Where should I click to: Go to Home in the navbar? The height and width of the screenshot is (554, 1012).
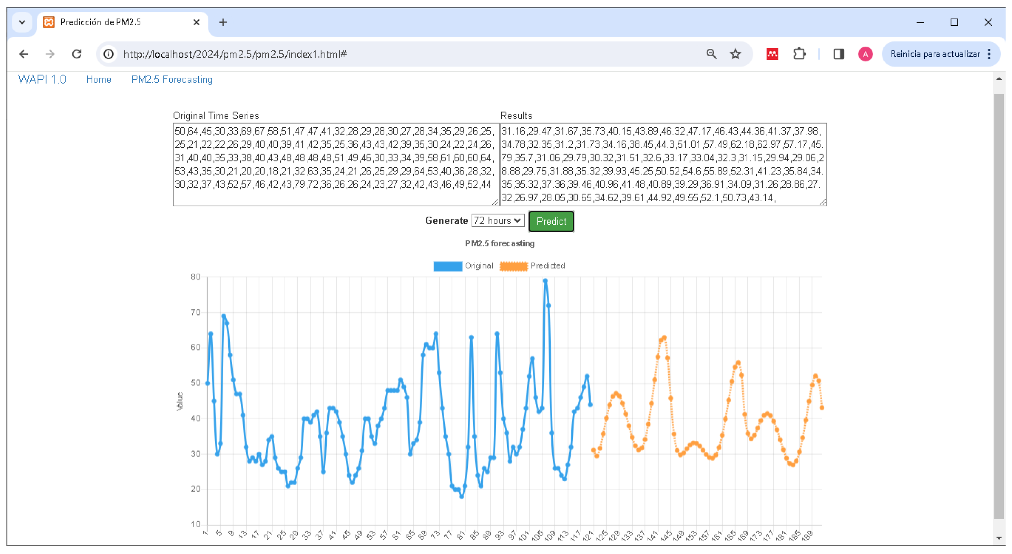click(x=99, y=80)
